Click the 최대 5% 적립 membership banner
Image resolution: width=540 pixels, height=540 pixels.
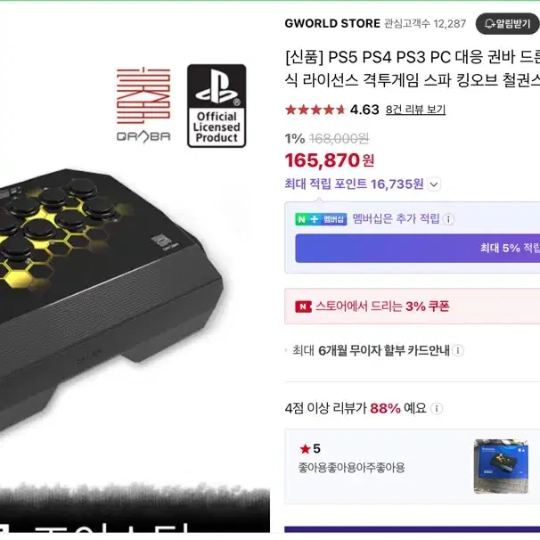417,248
